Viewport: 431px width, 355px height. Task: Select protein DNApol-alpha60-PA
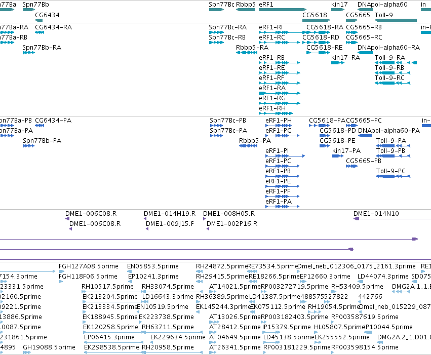(x=389, y=131)
